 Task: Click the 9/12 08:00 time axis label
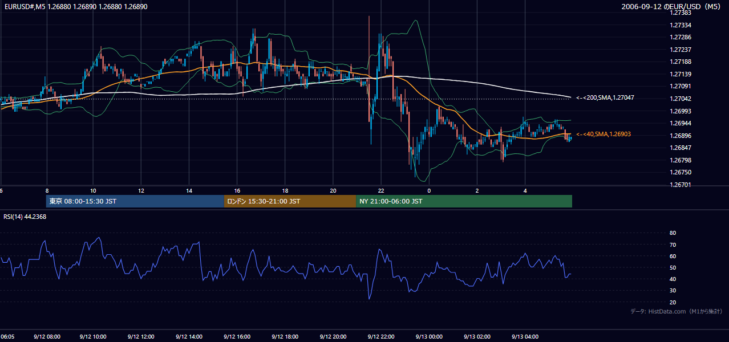[x=46, y=337]
